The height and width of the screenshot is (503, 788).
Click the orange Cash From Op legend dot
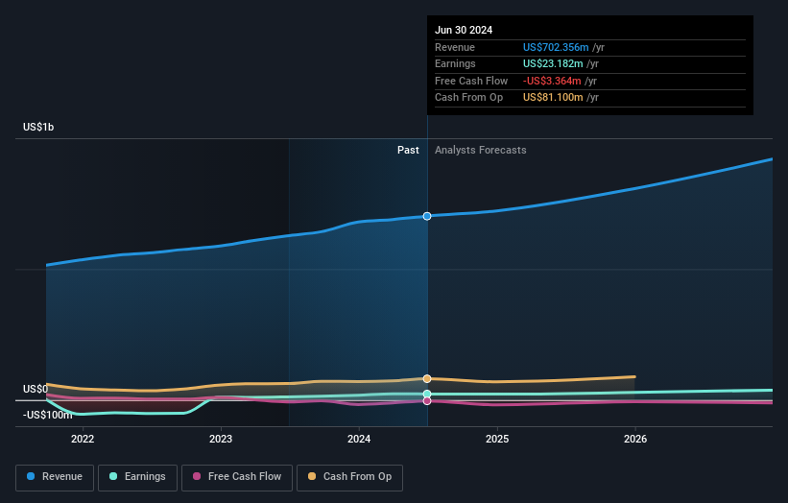(x=312, y=476)
